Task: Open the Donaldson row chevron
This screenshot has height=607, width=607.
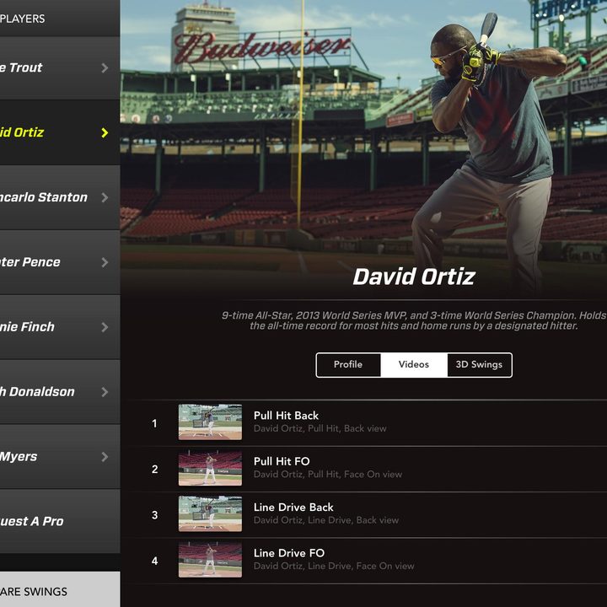Action: pyautogui.click(x=105, y=392)
